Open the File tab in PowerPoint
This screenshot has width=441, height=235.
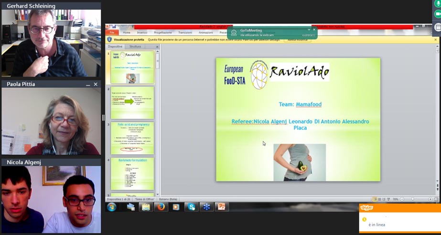[x=112, y=32]
